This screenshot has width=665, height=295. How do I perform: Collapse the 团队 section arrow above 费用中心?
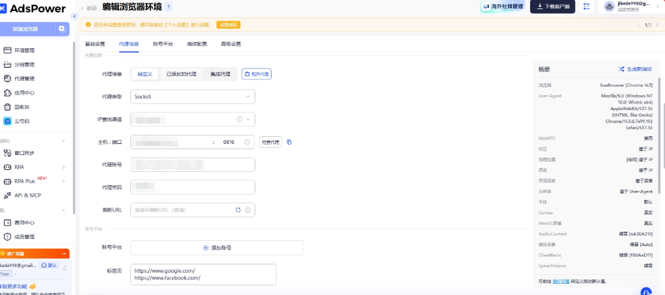64,210
